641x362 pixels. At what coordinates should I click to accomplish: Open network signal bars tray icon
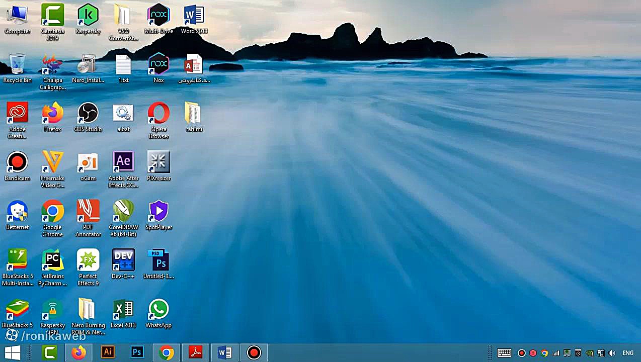pyautogui.click(x=556, y=353)
